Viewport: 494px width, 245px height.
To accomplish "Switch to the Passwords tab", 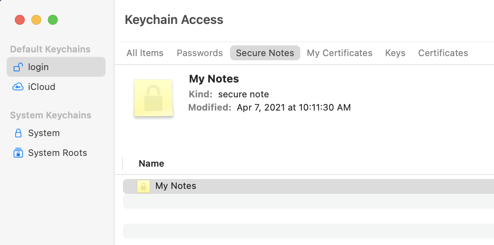I will 200,53.
